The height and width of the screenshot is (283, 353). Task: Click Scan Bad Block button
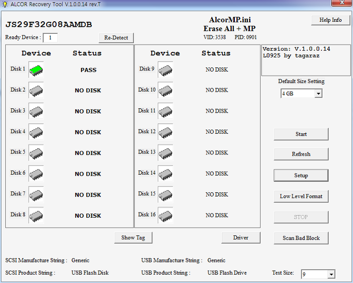(301, 238)
